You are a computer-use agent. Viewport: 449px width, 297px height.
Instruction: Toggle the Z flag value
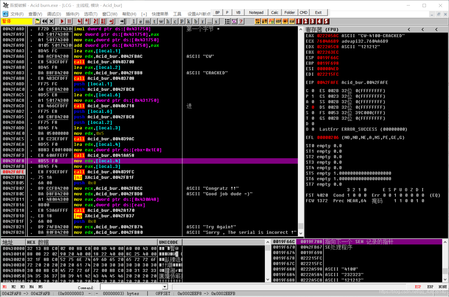click(313, 107)
